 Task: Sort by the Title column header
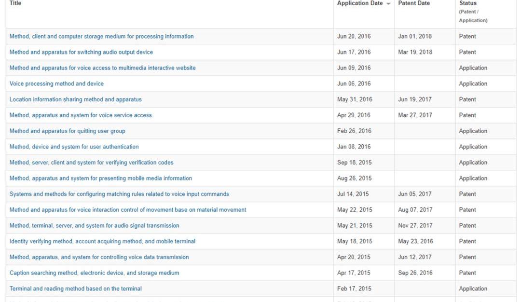15,3
